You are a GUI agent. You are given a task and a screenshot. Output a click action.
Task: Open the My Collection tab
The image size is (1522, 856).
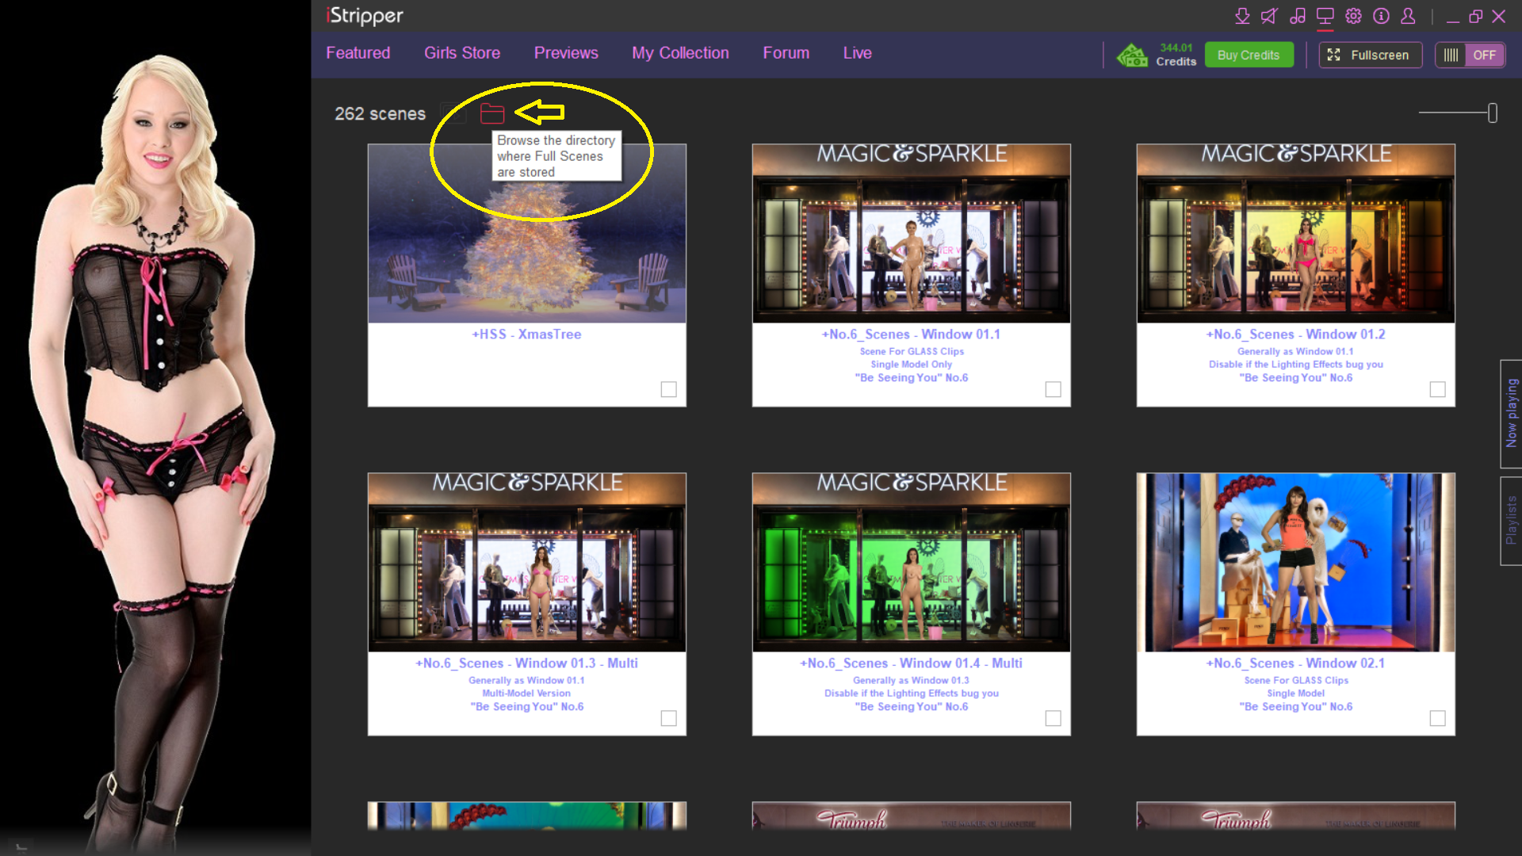click(680, 53)
